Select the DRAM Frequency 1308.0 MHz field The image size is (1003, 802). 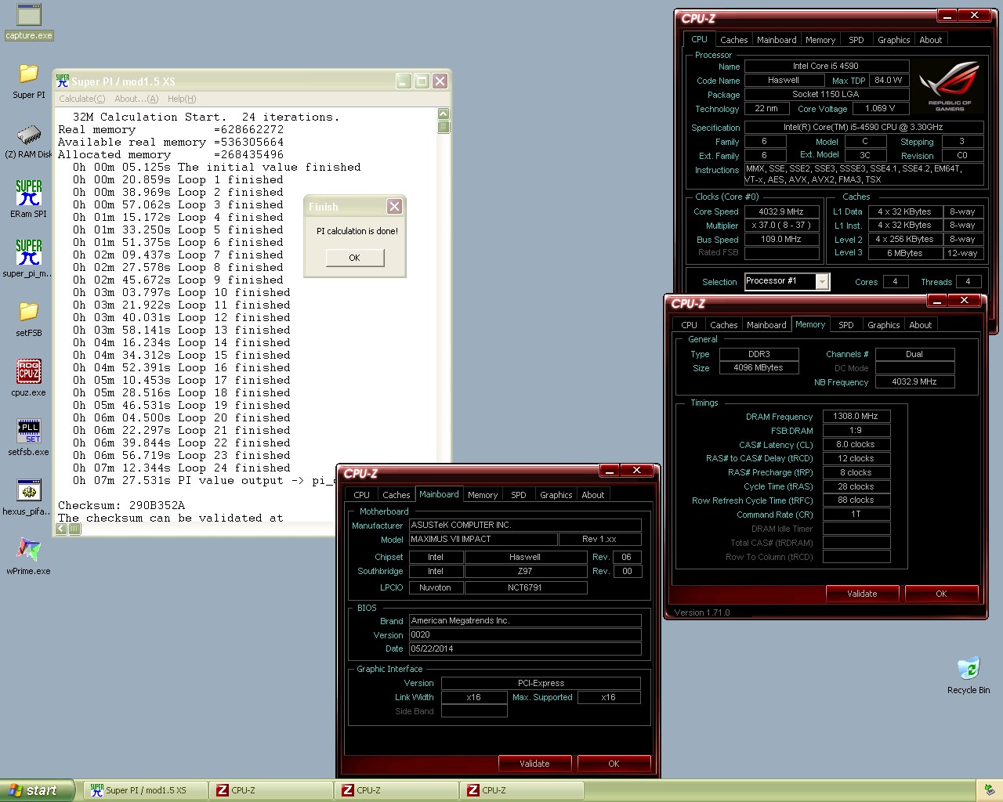[856, 417]
